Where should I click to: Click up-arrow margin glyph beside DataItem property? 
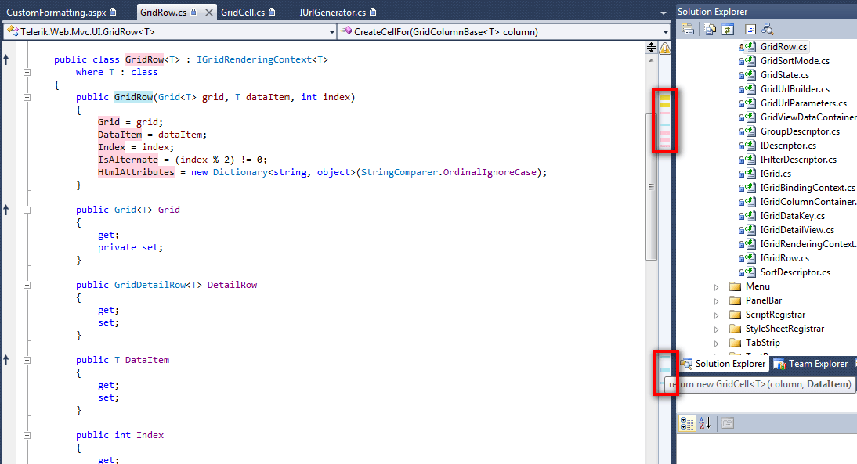[x=6, y=360]
